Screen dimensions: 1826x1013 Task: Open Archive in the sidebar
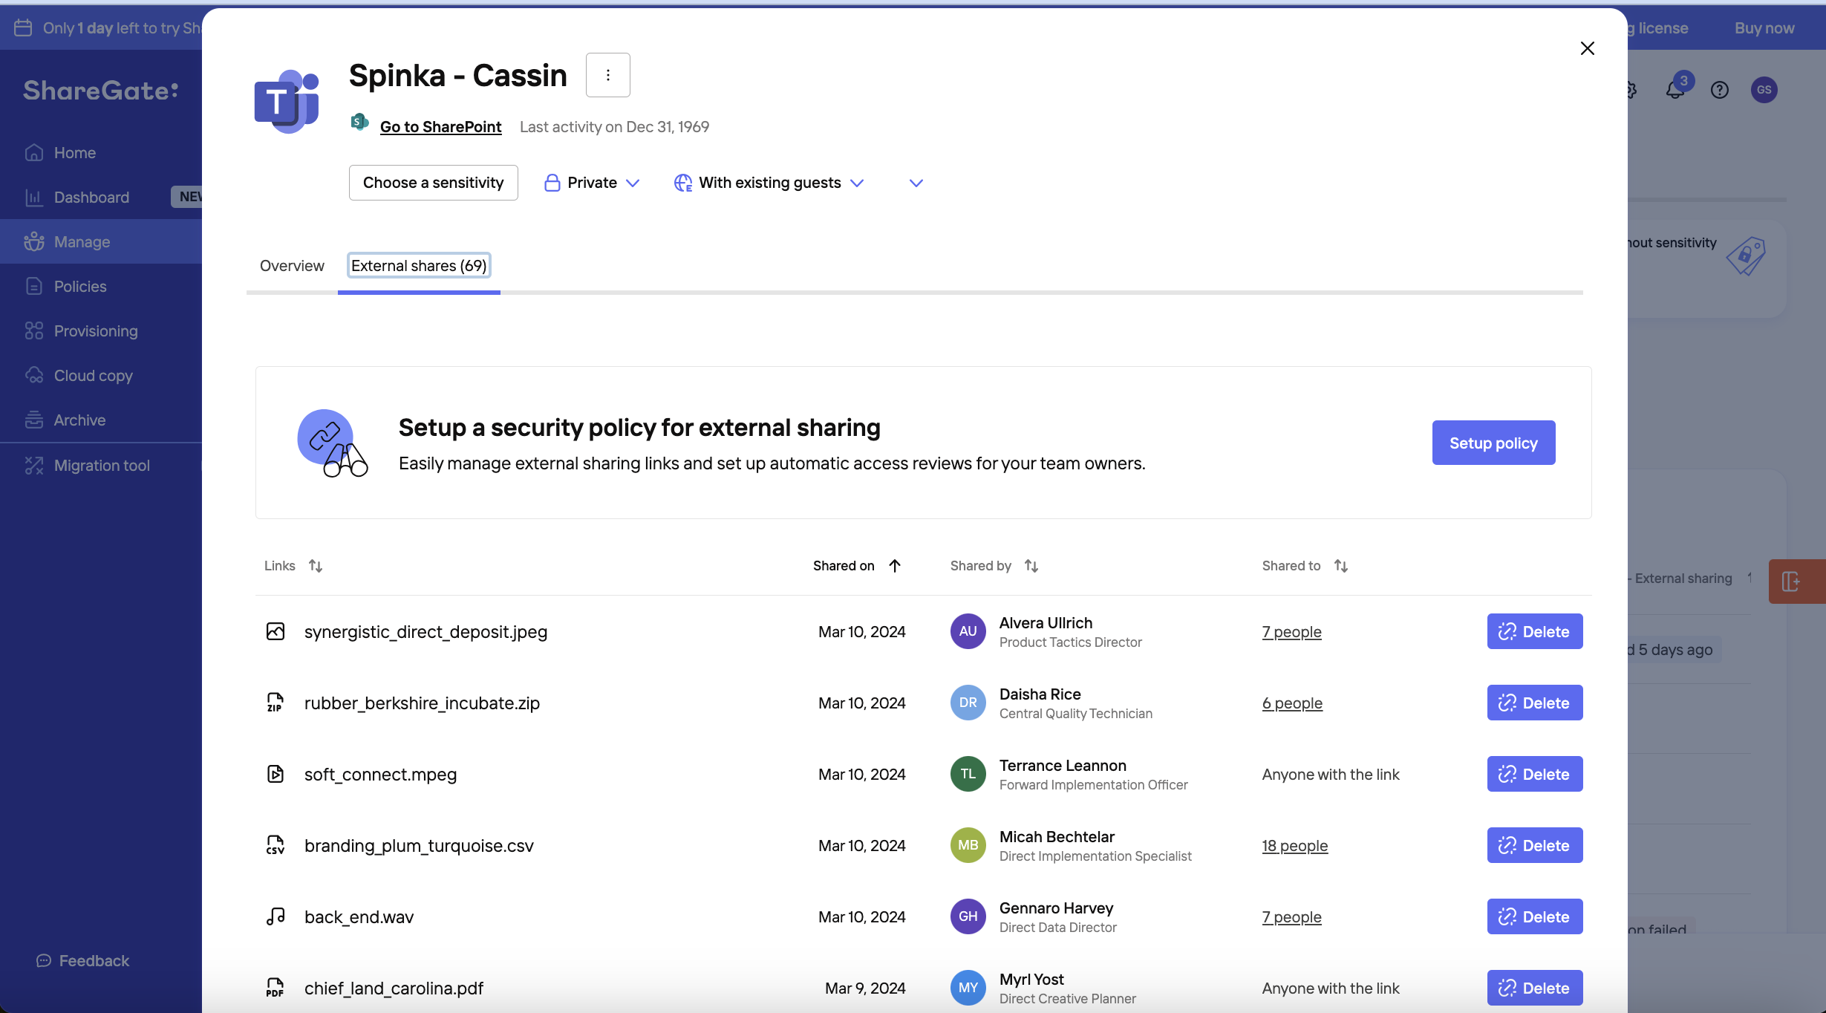point(101,420)
